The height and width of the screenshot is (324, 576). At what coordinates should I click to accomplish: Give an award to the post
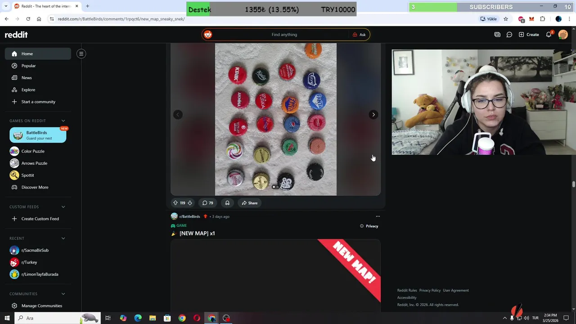(227, 203)
